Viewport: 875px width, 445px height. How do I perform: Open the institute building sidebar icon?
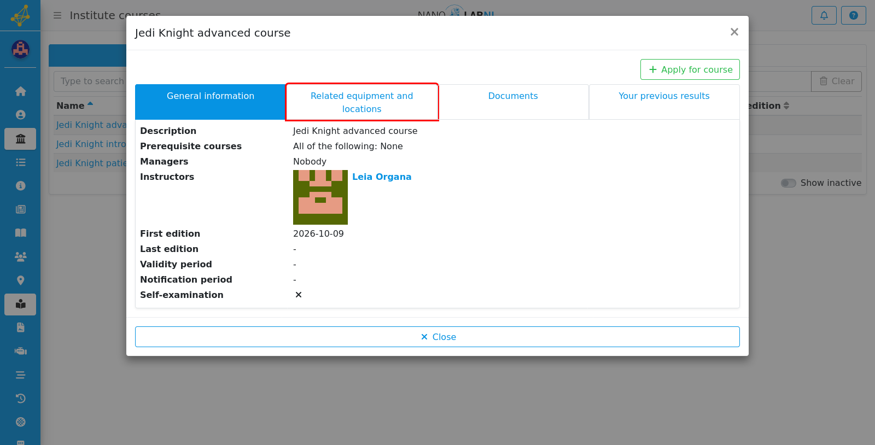20,139
